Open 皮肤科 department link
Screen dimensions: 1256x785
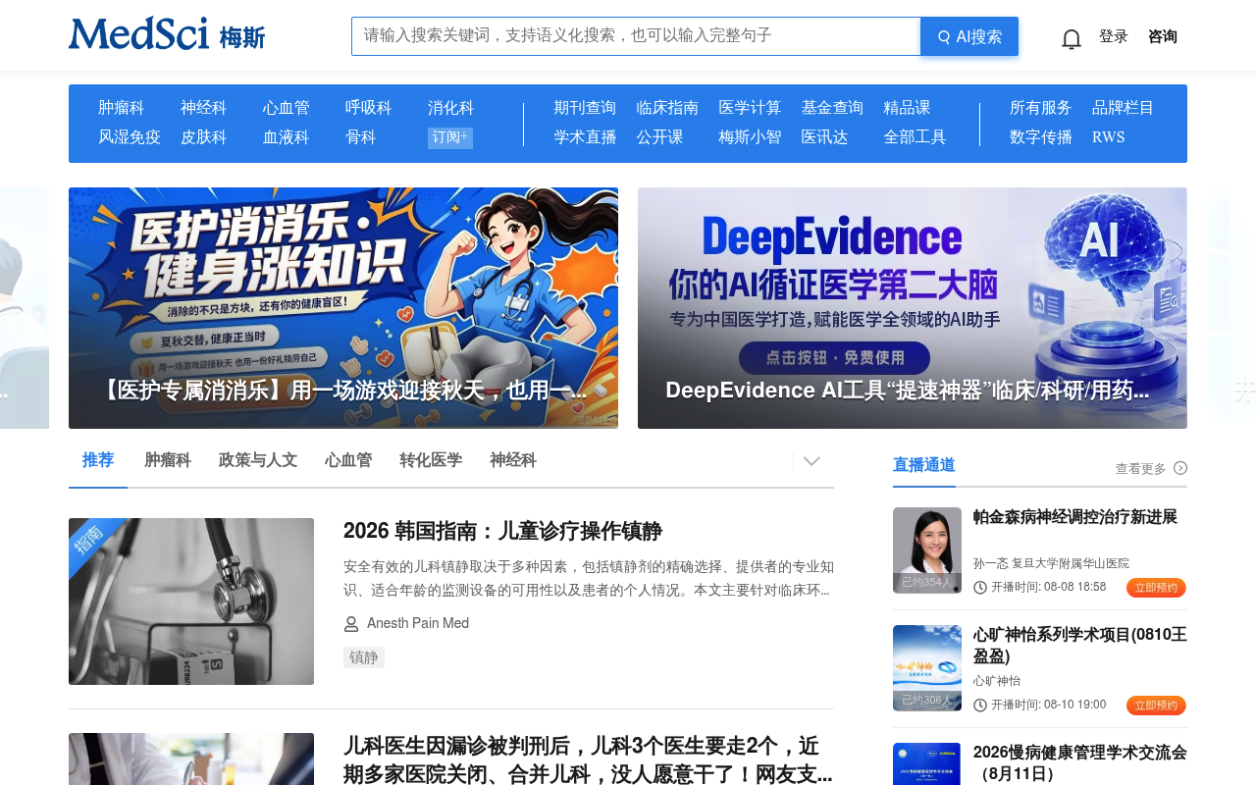point(204,137)
